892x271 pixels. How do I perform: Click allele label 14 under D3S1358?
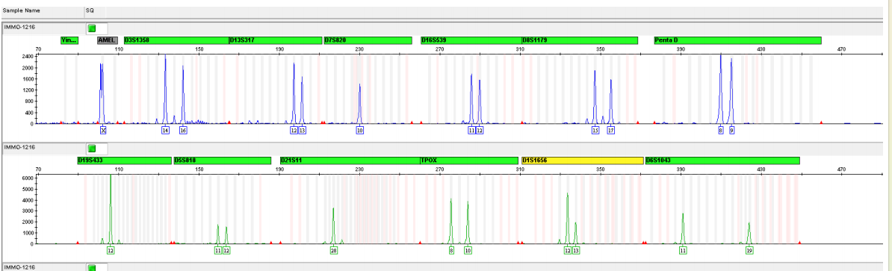coord(166,131)
